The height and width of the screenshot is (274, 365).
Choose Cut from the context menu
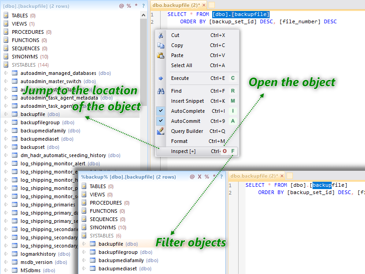coord(198,36)
